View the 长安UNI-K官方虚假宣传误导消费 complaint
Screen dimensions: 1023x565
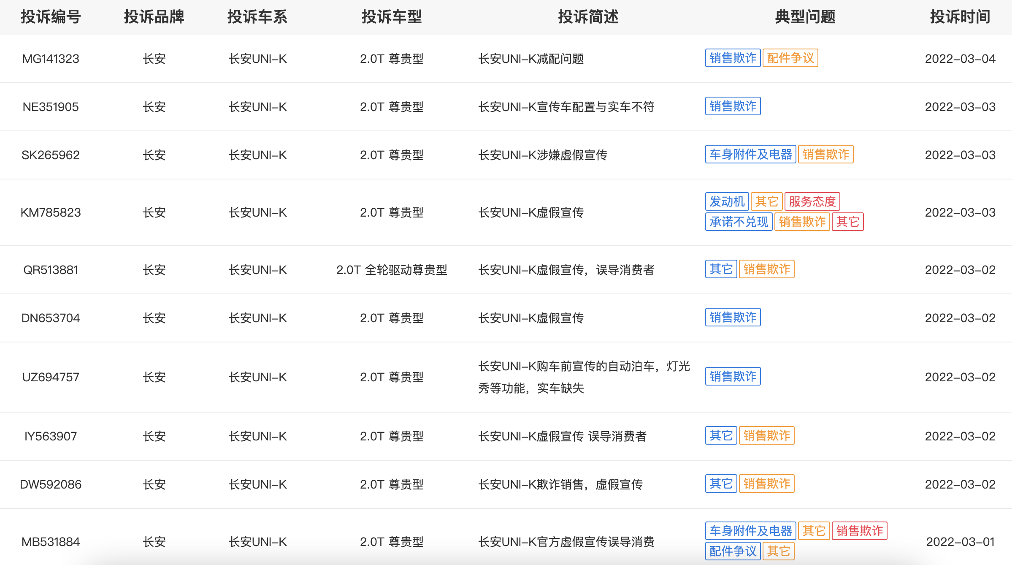[566, 542]
